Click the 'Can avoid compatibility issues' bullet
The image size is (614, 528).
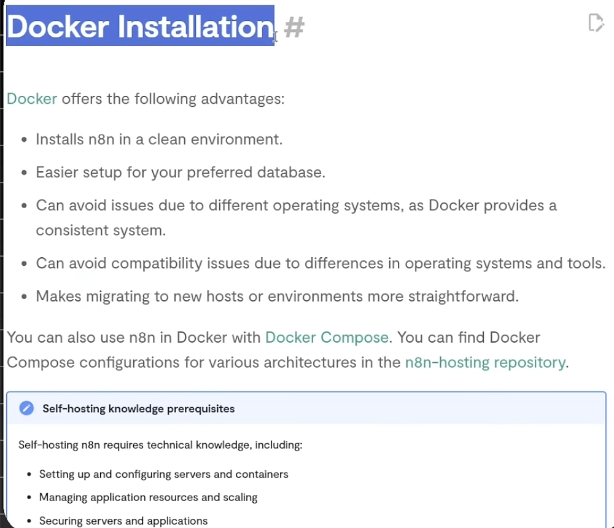pos(320,263)
